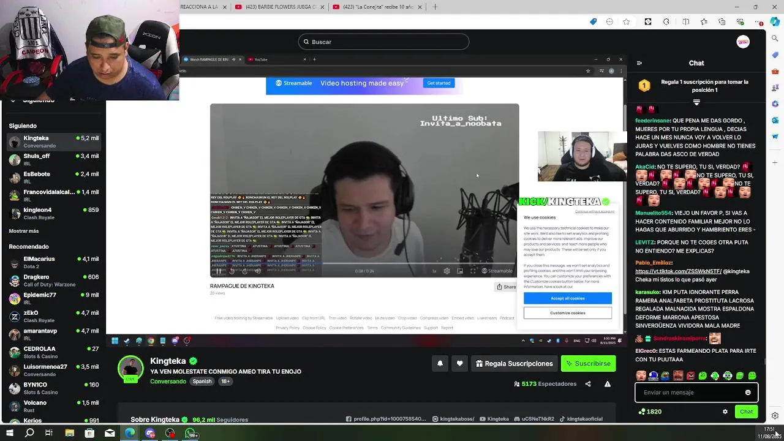Screen dimensions: 784x441
Task: Open CEDROLAA recommended channel
Action: (x=53, y=352)
